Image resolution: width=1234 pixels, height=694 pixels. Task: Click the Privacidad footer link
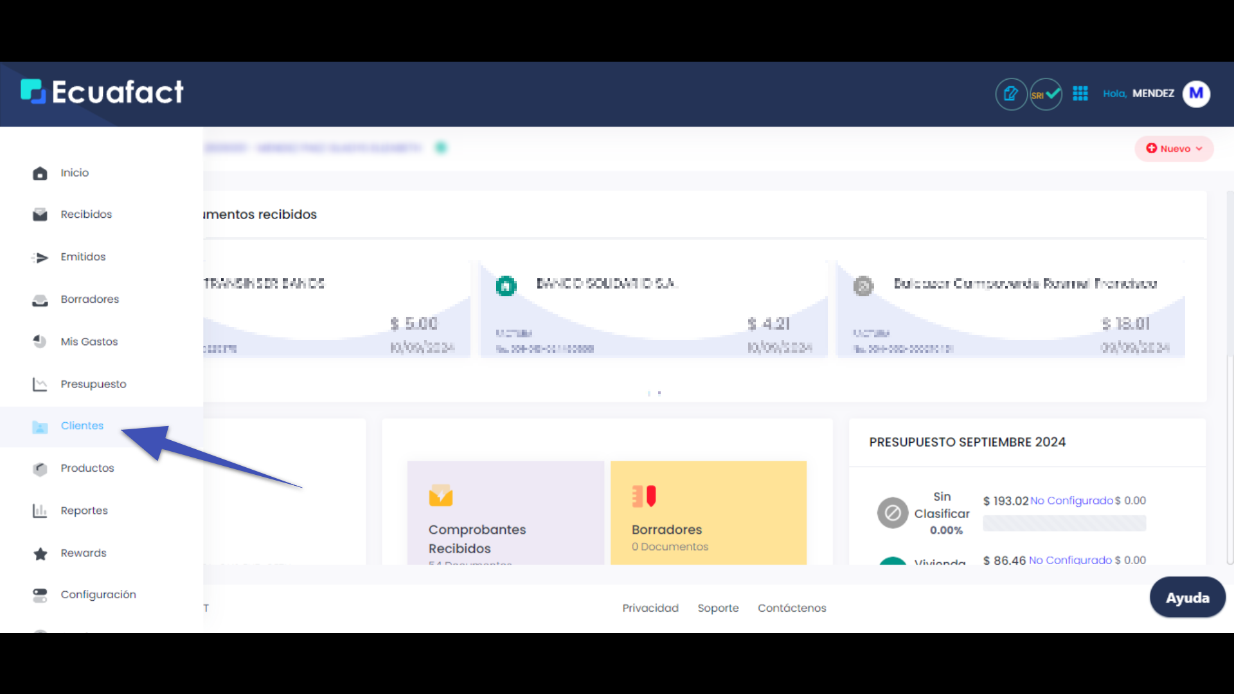pyautogui.click(x=650, y=608)
